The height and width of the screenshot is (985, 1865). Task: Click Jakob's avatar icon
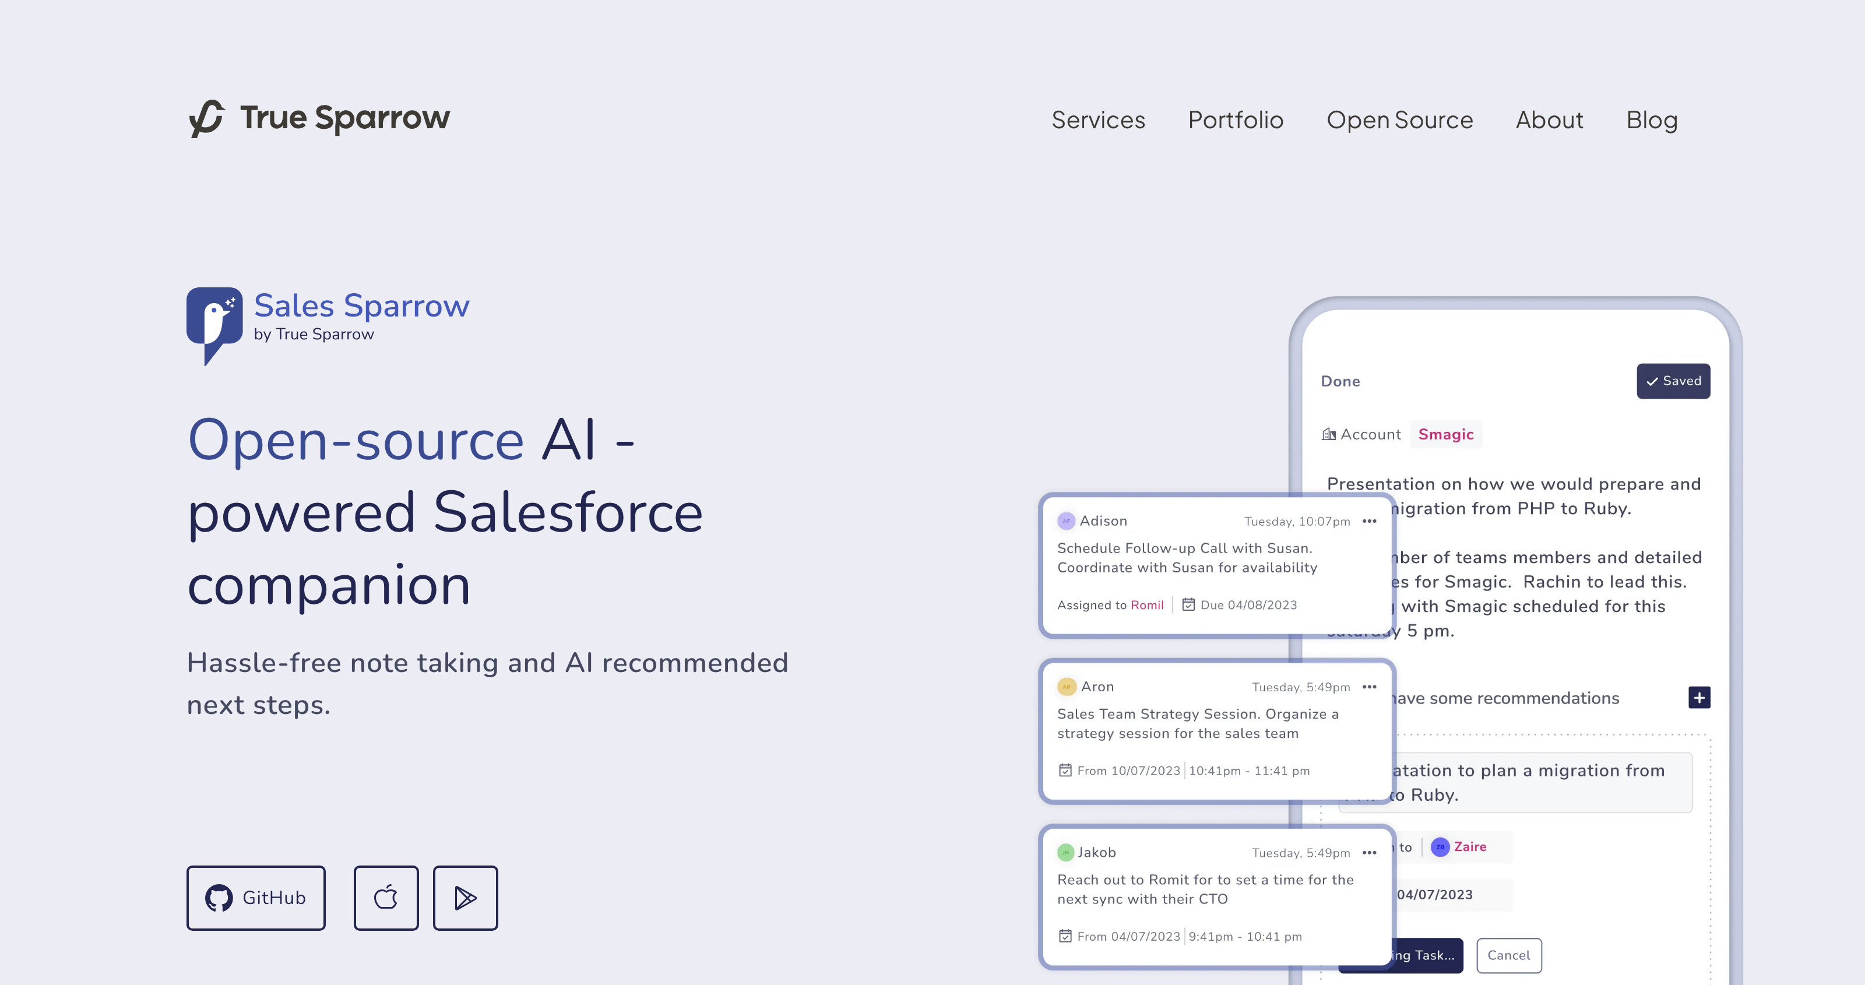[x=1065, y=853]
